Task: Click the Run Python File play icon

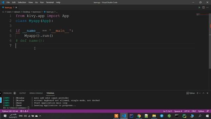Action: (199, 8)
